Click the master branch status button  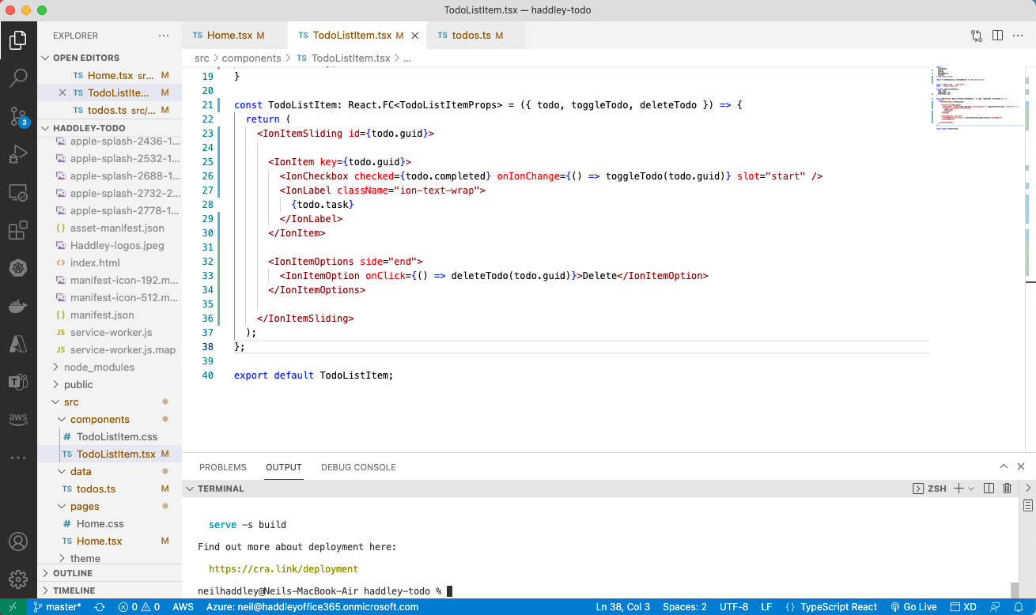57,607
